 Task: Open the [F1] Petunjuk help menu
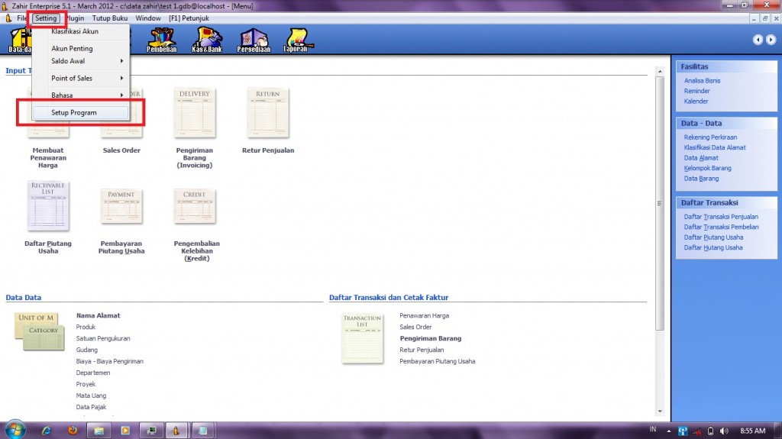[x=189, y=18]
